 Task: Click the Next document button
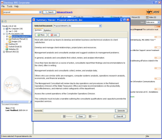point(92,116)
